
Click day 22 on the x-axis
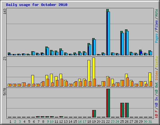108,122
